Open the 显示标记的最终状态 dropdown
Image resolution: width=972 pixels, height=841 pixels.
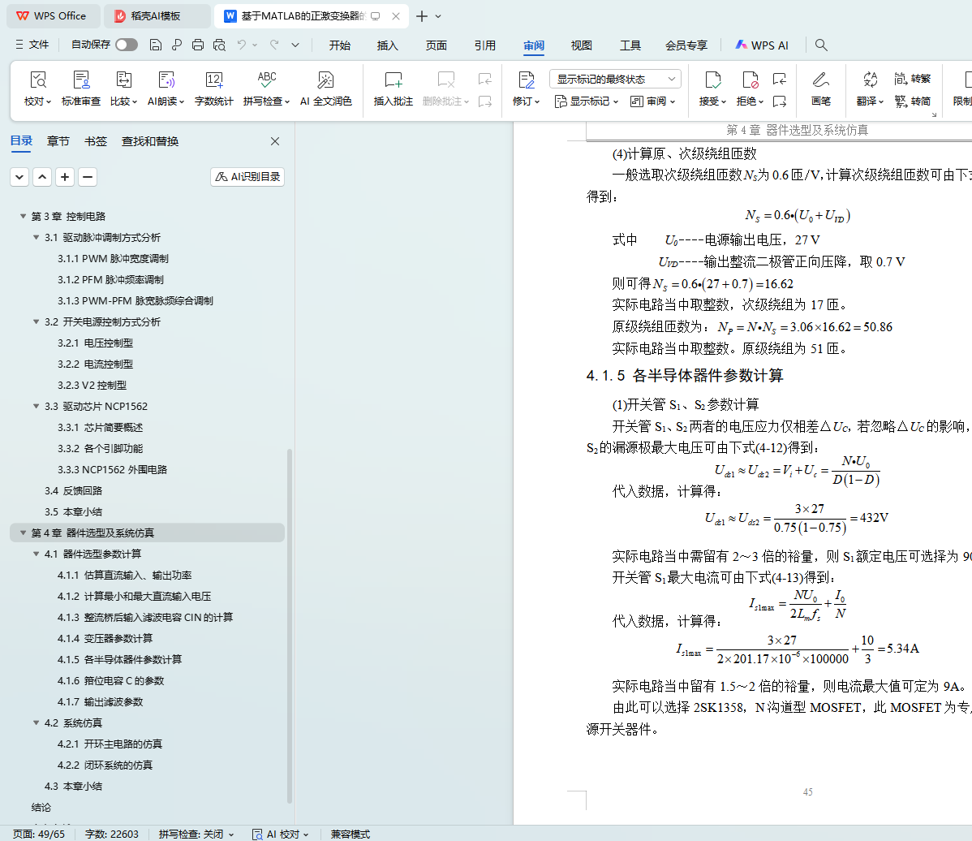615,79
